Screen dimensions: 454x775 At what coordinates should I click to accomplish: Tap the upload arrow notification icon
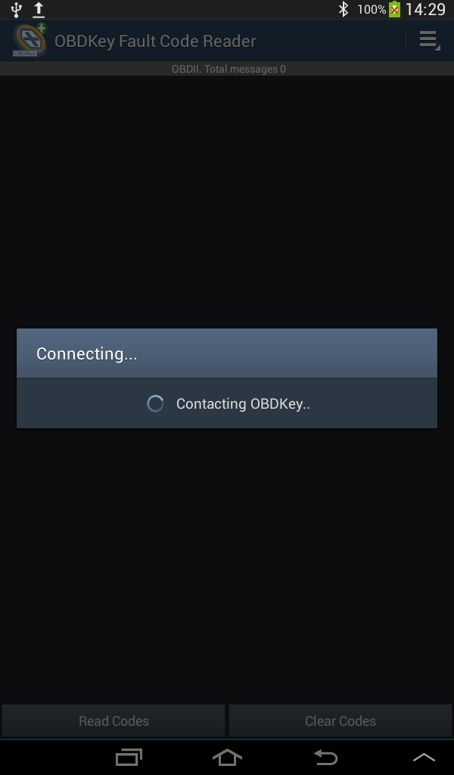39,9
